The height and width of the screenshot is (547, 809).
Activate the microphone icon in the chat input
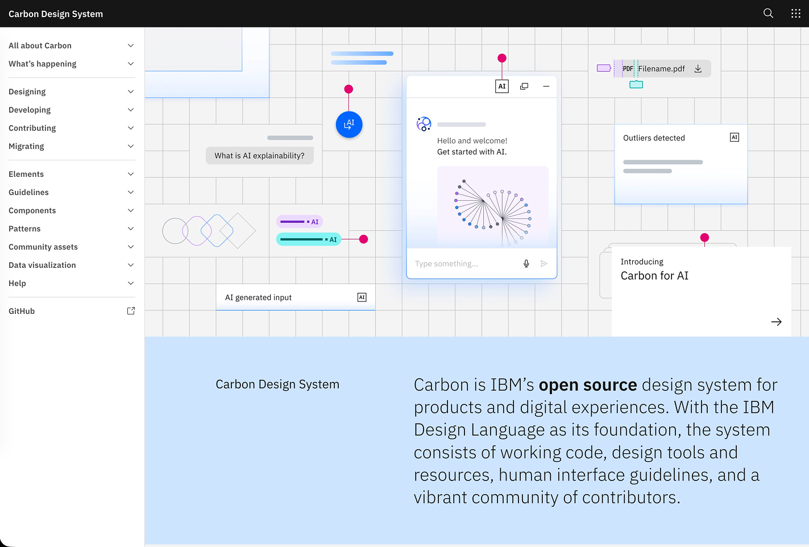[x=526, y=263]
